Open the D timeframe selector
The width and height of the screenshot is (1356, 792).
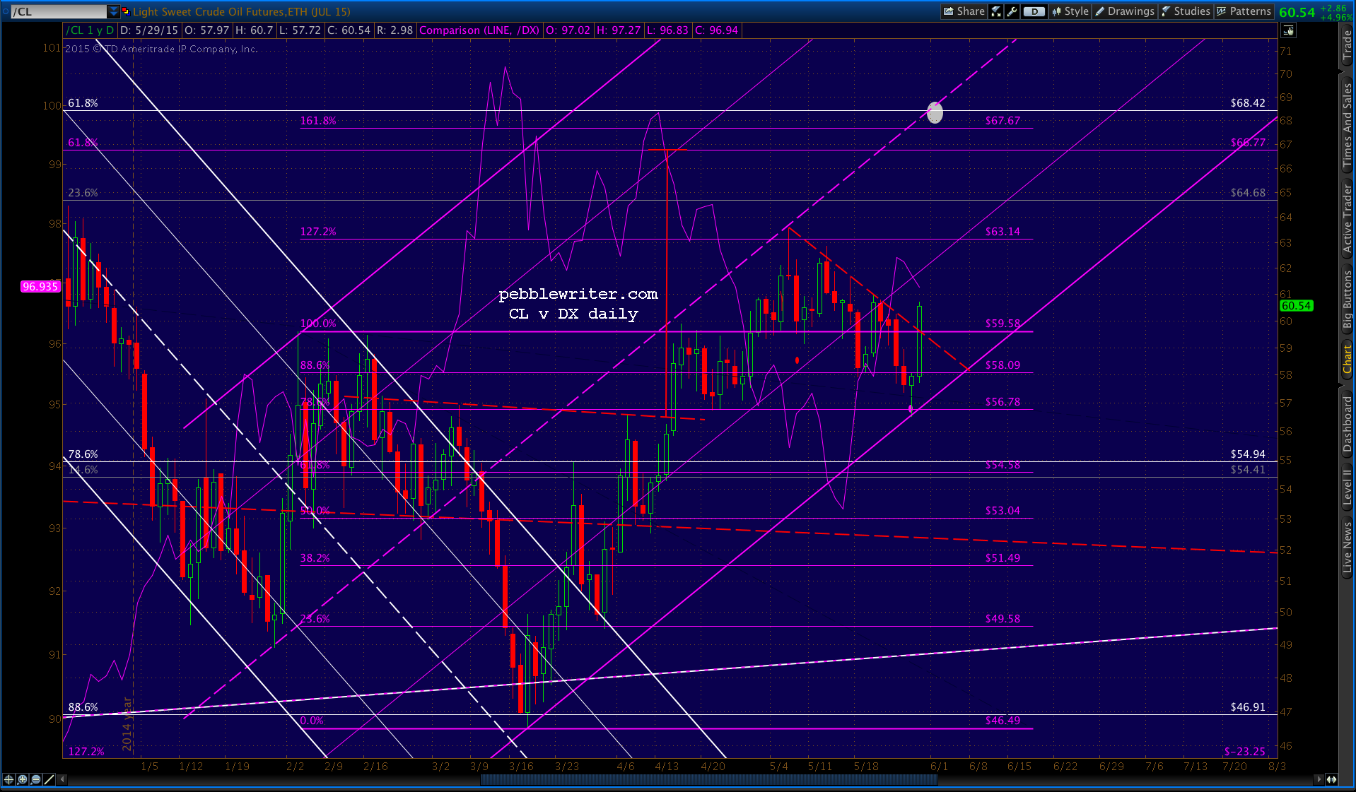pos(1034,11)
